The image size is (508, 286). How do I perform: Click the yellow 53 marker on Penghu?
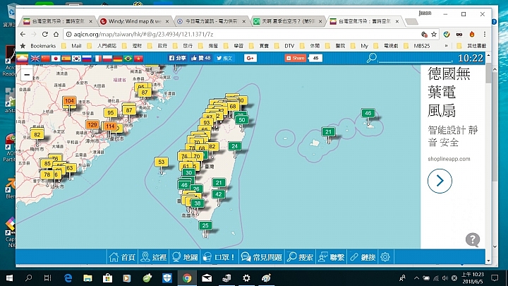click(x=161, y=162)
